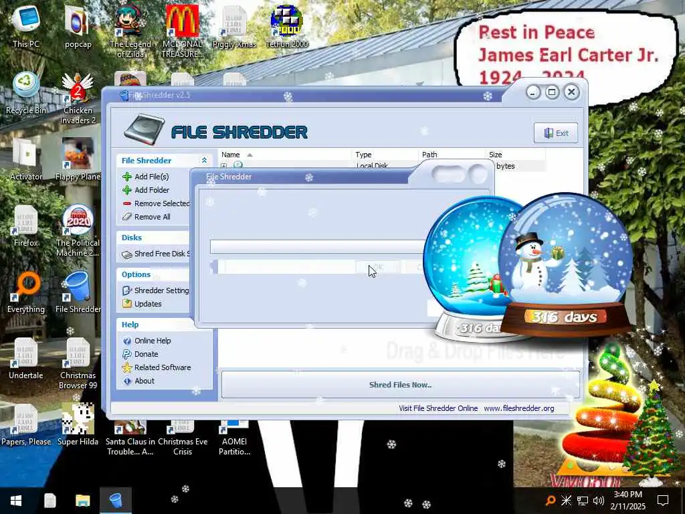The height and width of the screenshot is (514, 685).
Task: Launch TetFun 2000 desktop icon
Action: pos(286,25)
